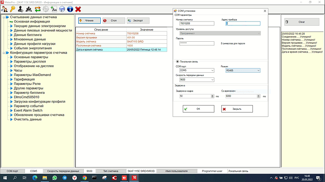Collapse the Конфигурация параметров счетчика tree node
The width and height of the screenshot is (325, 182).
pos(4,53)
